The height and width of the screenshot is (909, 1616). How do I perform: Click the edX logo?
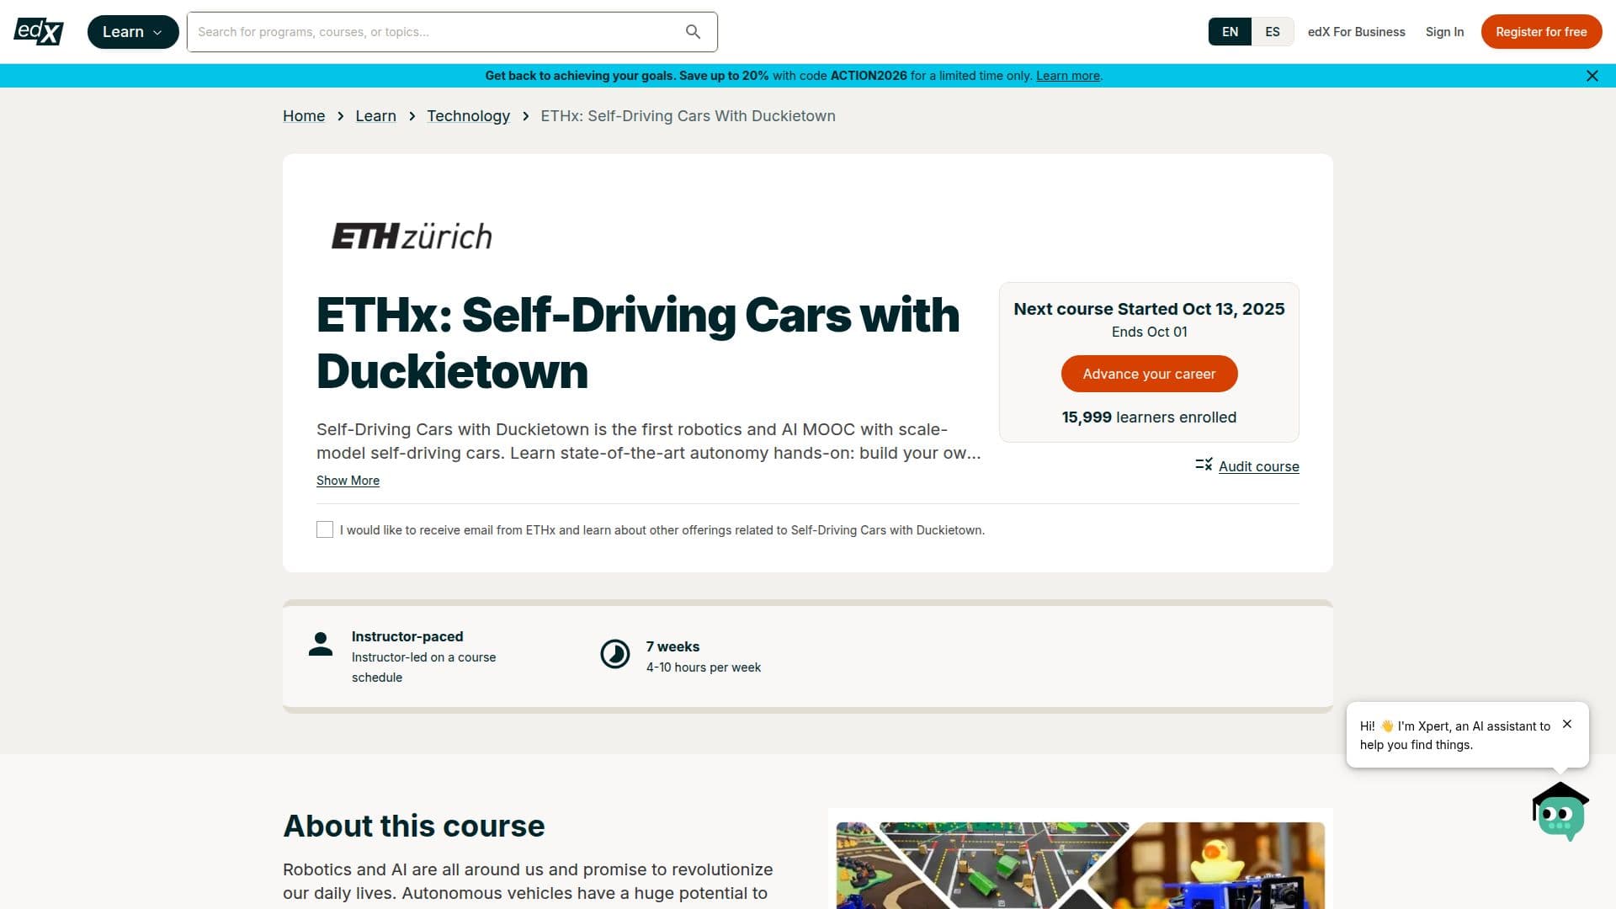(39, 32)
